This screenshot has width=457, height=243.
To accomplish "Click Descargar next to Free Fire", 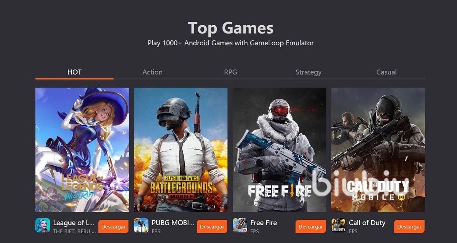I will [x=311, y=227].
